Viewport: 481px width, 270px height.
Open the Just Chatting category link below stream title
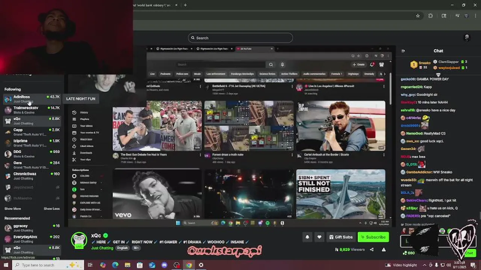(x=102, y=248)
